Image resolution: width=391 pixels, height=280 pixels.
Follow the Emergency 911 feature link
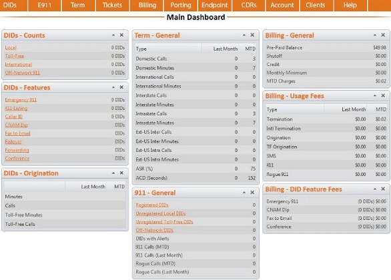tap(21, 100)
